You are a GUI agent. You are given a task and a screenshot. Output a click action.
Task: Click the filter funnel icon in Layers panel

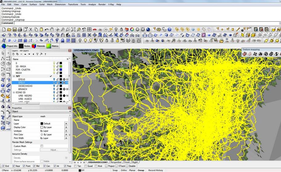coord(37,54)
